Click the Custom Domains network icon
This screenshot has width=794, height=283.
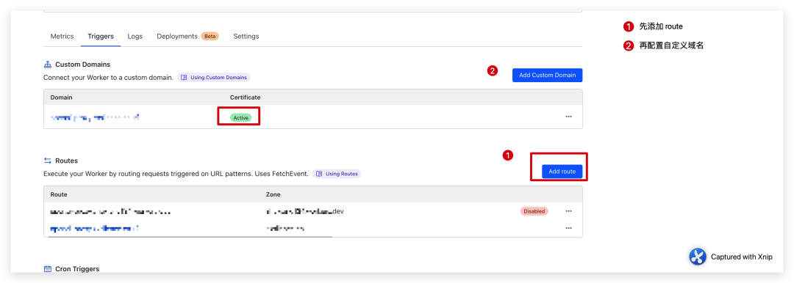tap(48, 65)
